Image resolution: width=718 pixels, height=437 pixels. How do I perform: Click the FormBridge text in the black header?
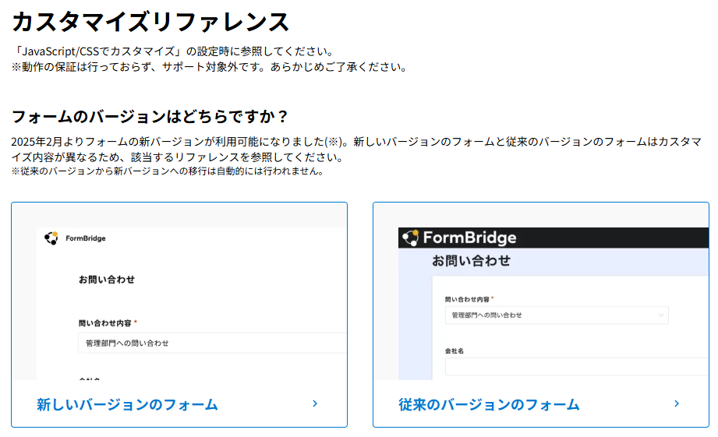click(470, 238)
